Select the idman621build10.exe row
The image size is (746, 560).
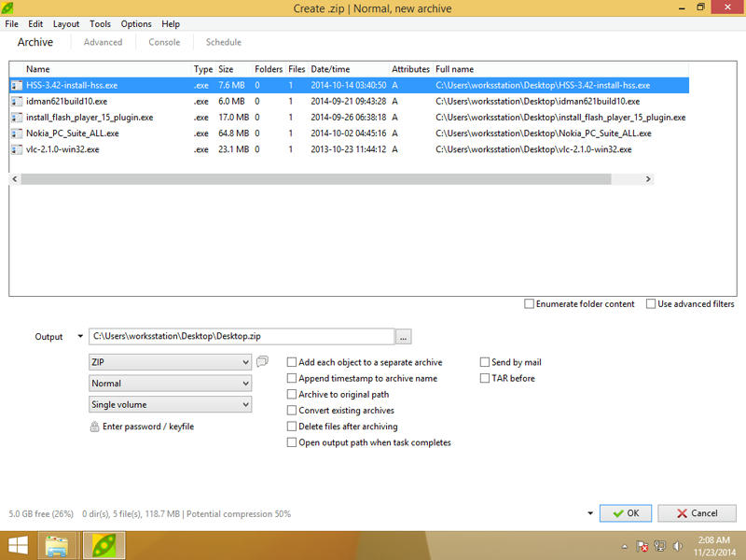[x=349, y=102]
